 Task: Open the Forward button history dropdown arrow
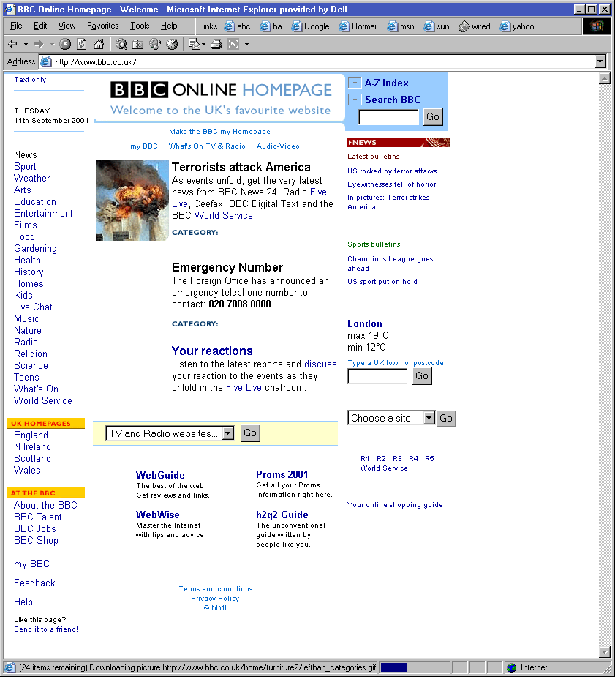[x=52, y=44]
